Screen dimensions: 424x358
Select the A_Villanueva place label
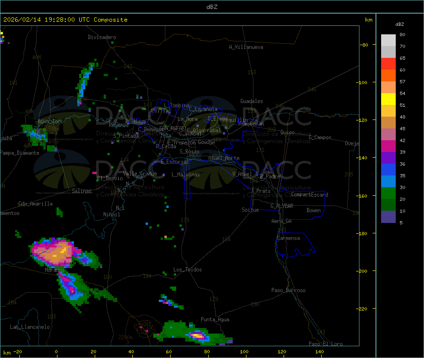pyautogui.click(x=246, y=47)
